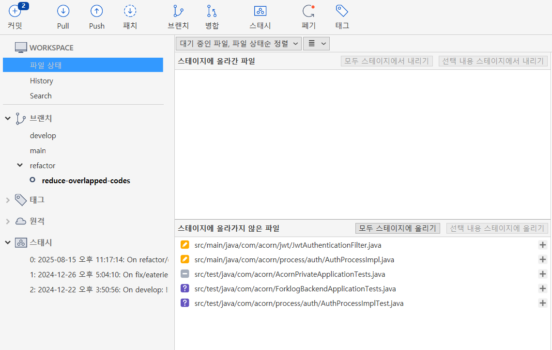
Task: Click the Discard (폐기) toolbar icon
Action: pos(308,12)
